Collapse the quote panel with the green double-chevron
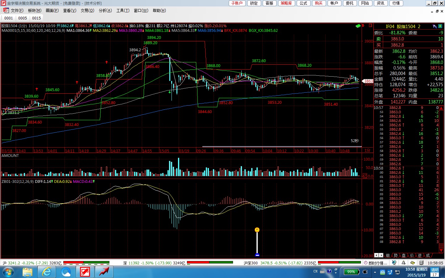 (x=440, y=27)
